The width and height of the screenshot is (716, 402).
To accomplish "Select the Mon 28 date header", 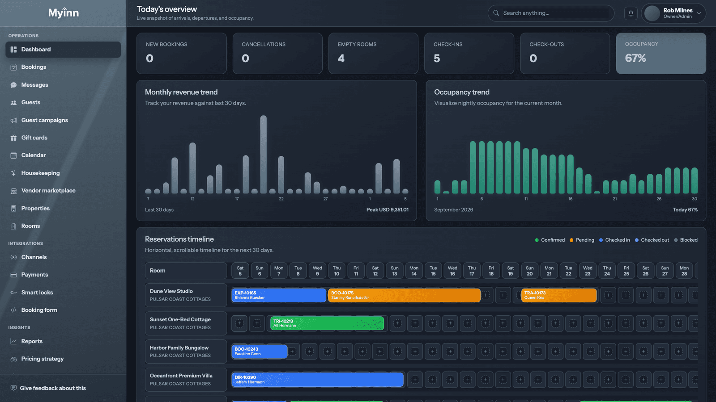I will pos(684,271).
